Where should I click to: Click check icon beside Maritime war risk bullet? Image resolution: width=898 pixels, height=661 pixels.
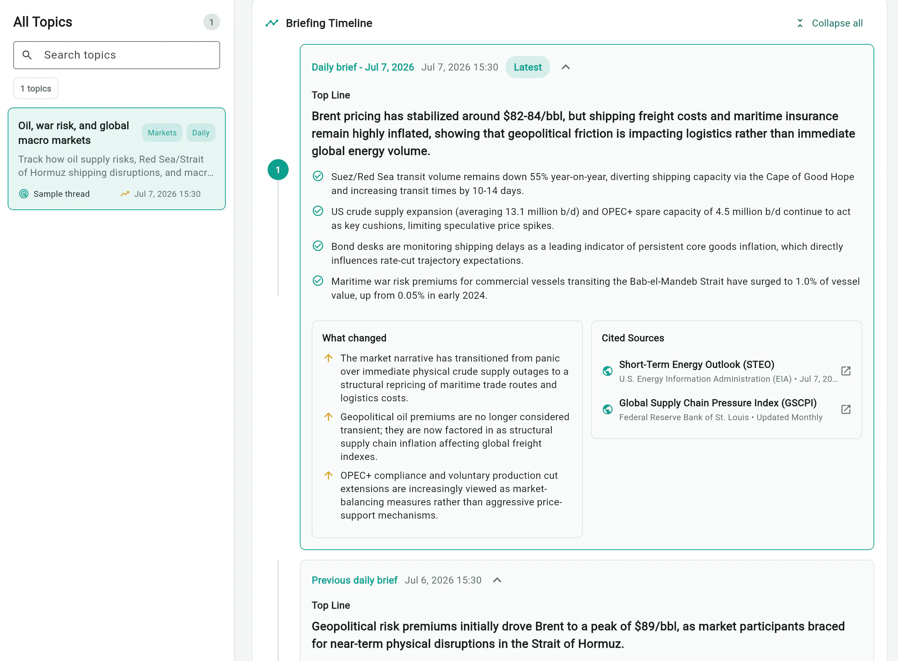pyautogui.click(x=318, y=281)
